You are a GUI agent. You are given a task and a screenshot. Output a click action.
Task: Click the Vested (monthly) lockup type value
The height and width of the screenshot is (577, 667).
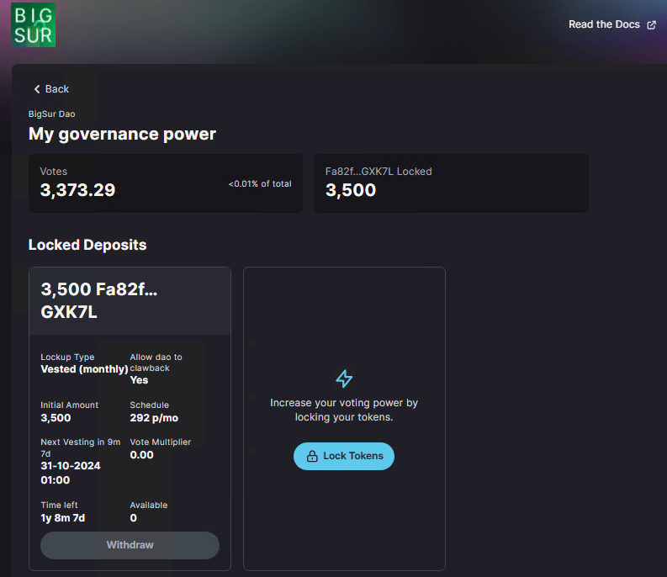84,369
